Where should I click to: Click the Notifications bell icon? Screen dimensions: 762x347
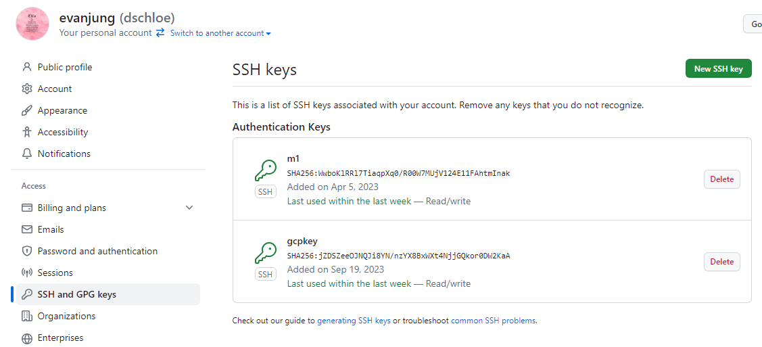click(27, 154)
